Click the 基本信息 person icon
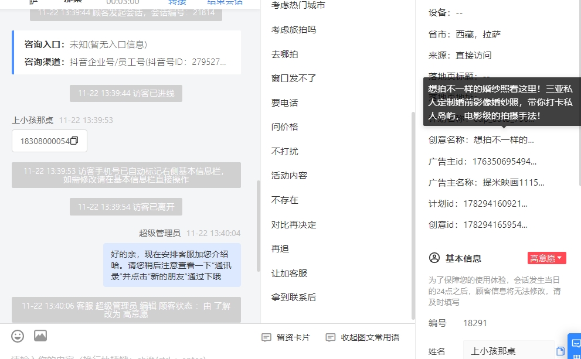 (x=434, y=258)
